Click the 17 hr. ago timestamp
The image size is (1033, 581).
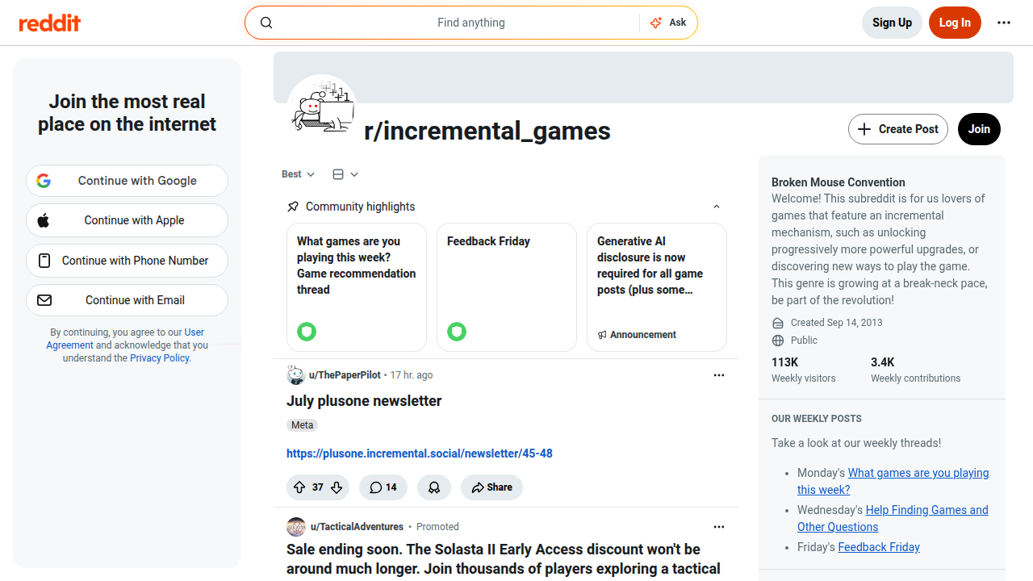point(412,375)
